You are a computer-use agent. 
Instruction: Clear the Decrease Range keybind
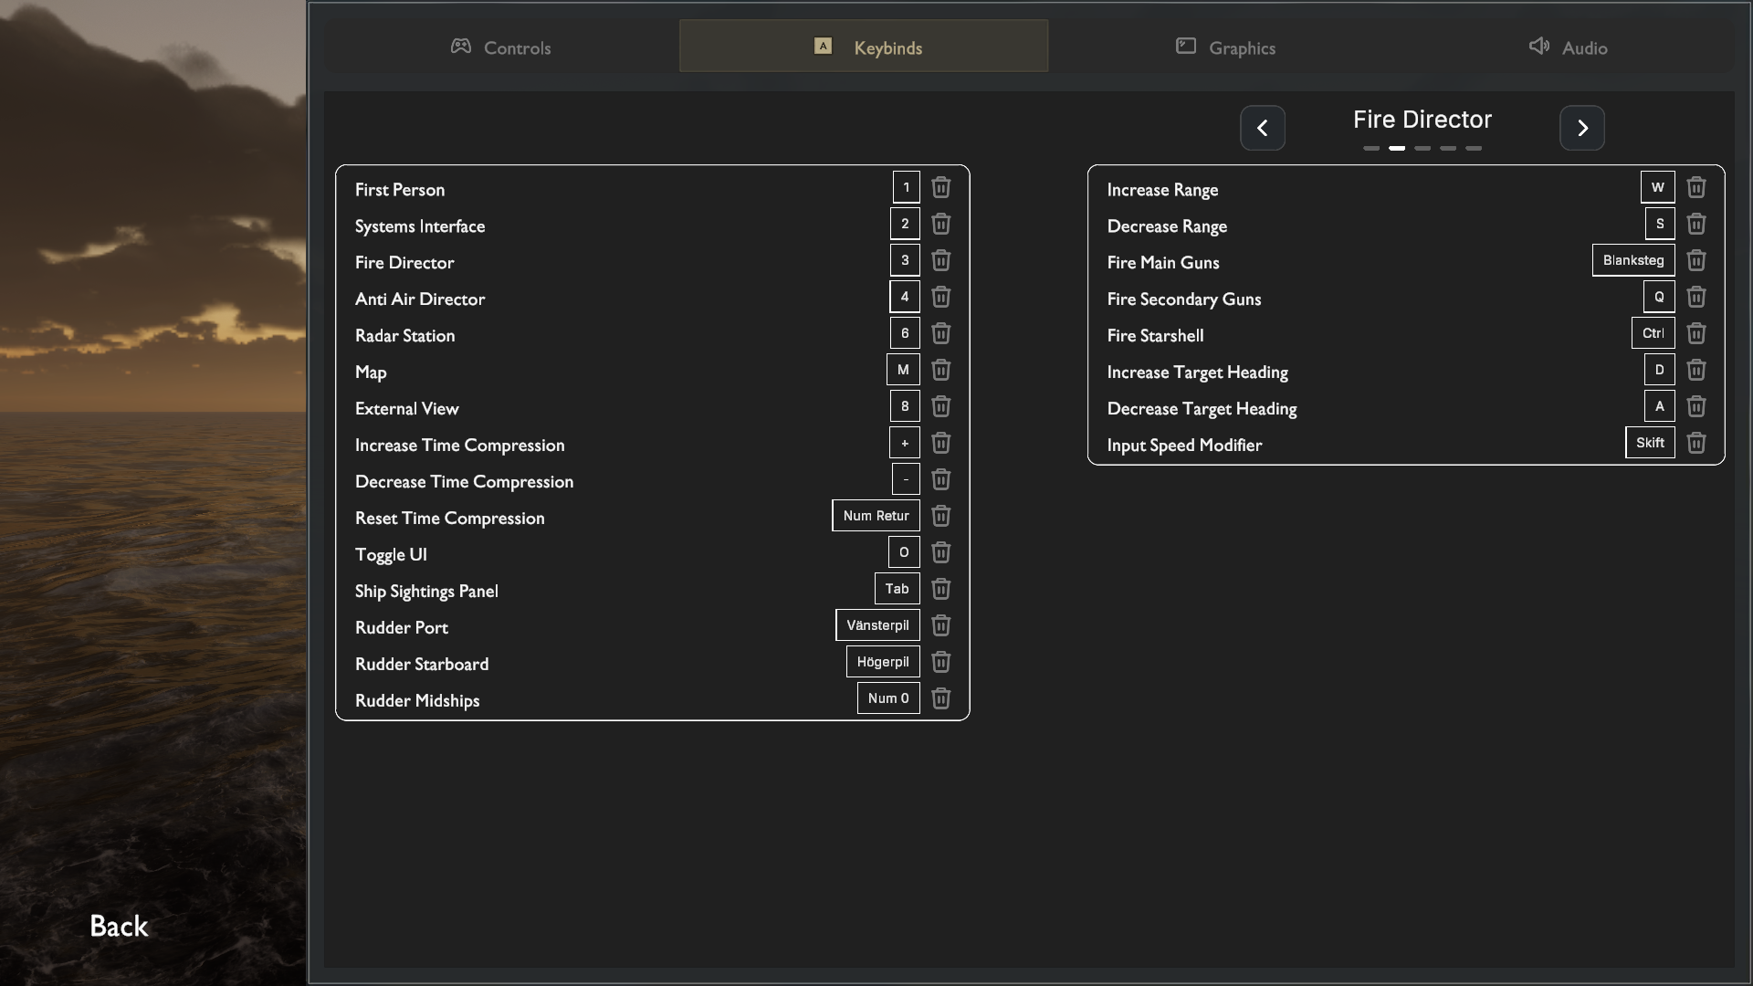1695,224
